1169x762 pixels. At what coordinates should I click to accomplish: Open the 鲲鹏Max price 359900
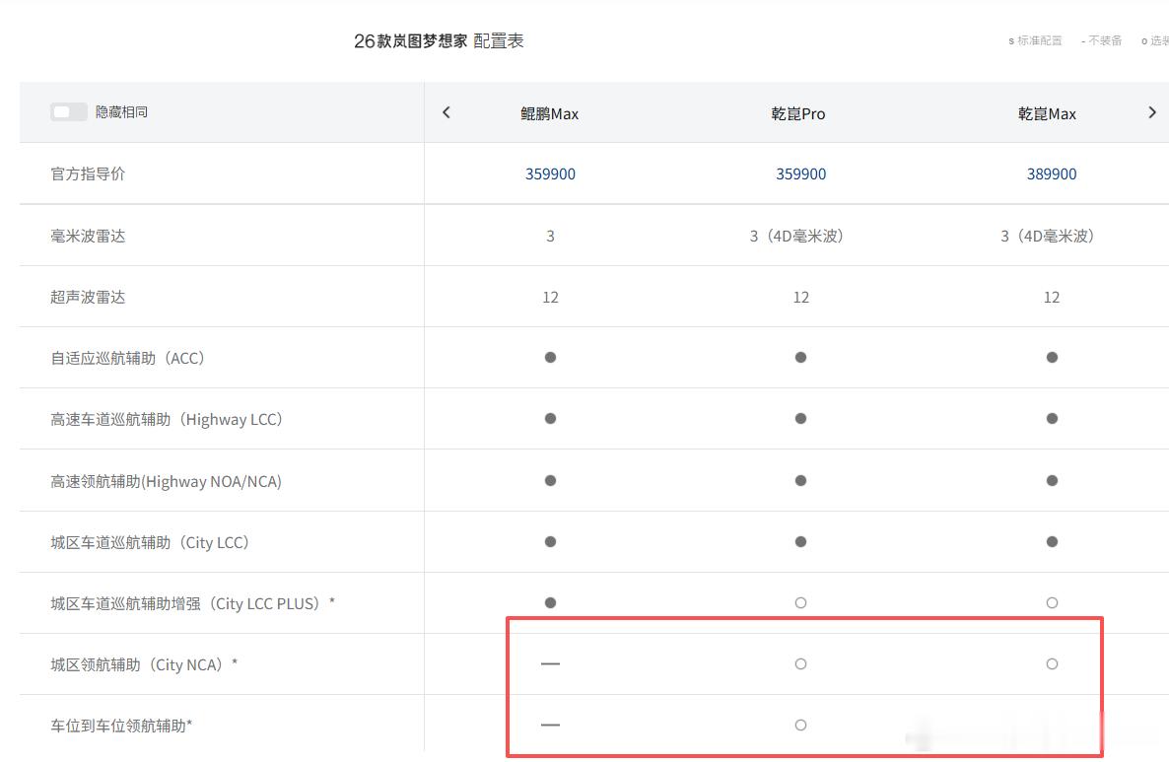point(550,174)
